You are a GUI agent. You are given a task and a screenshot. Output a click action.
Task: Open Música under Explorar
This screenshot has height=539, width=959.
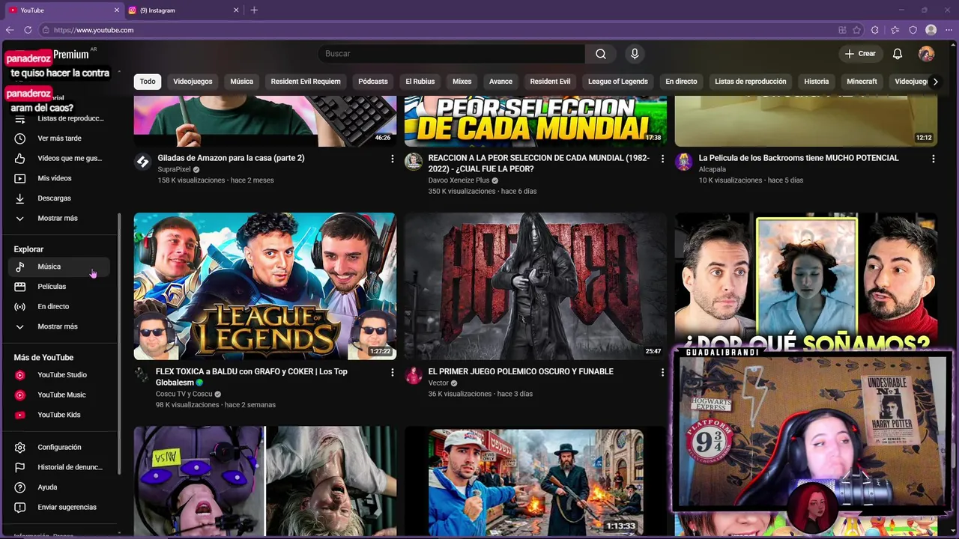click(60, 267)
